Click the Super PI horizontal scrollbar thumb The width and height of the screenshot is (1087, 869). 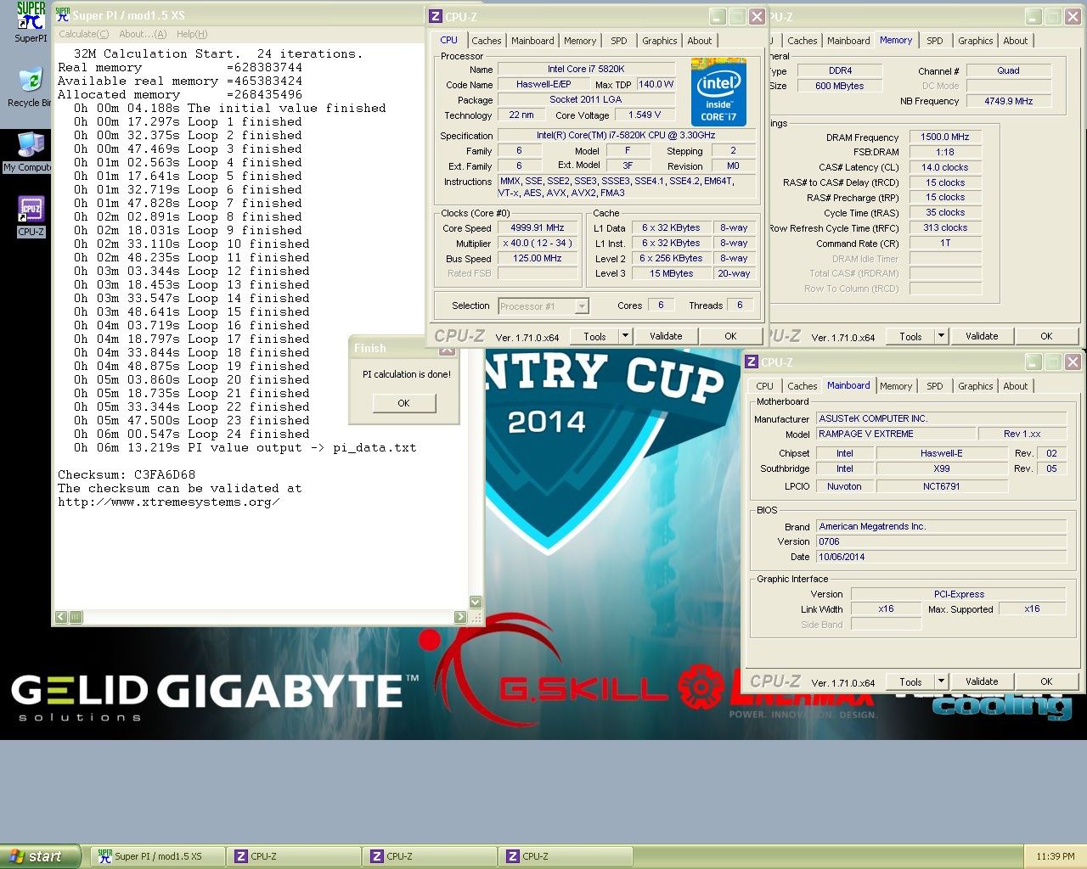76,617
